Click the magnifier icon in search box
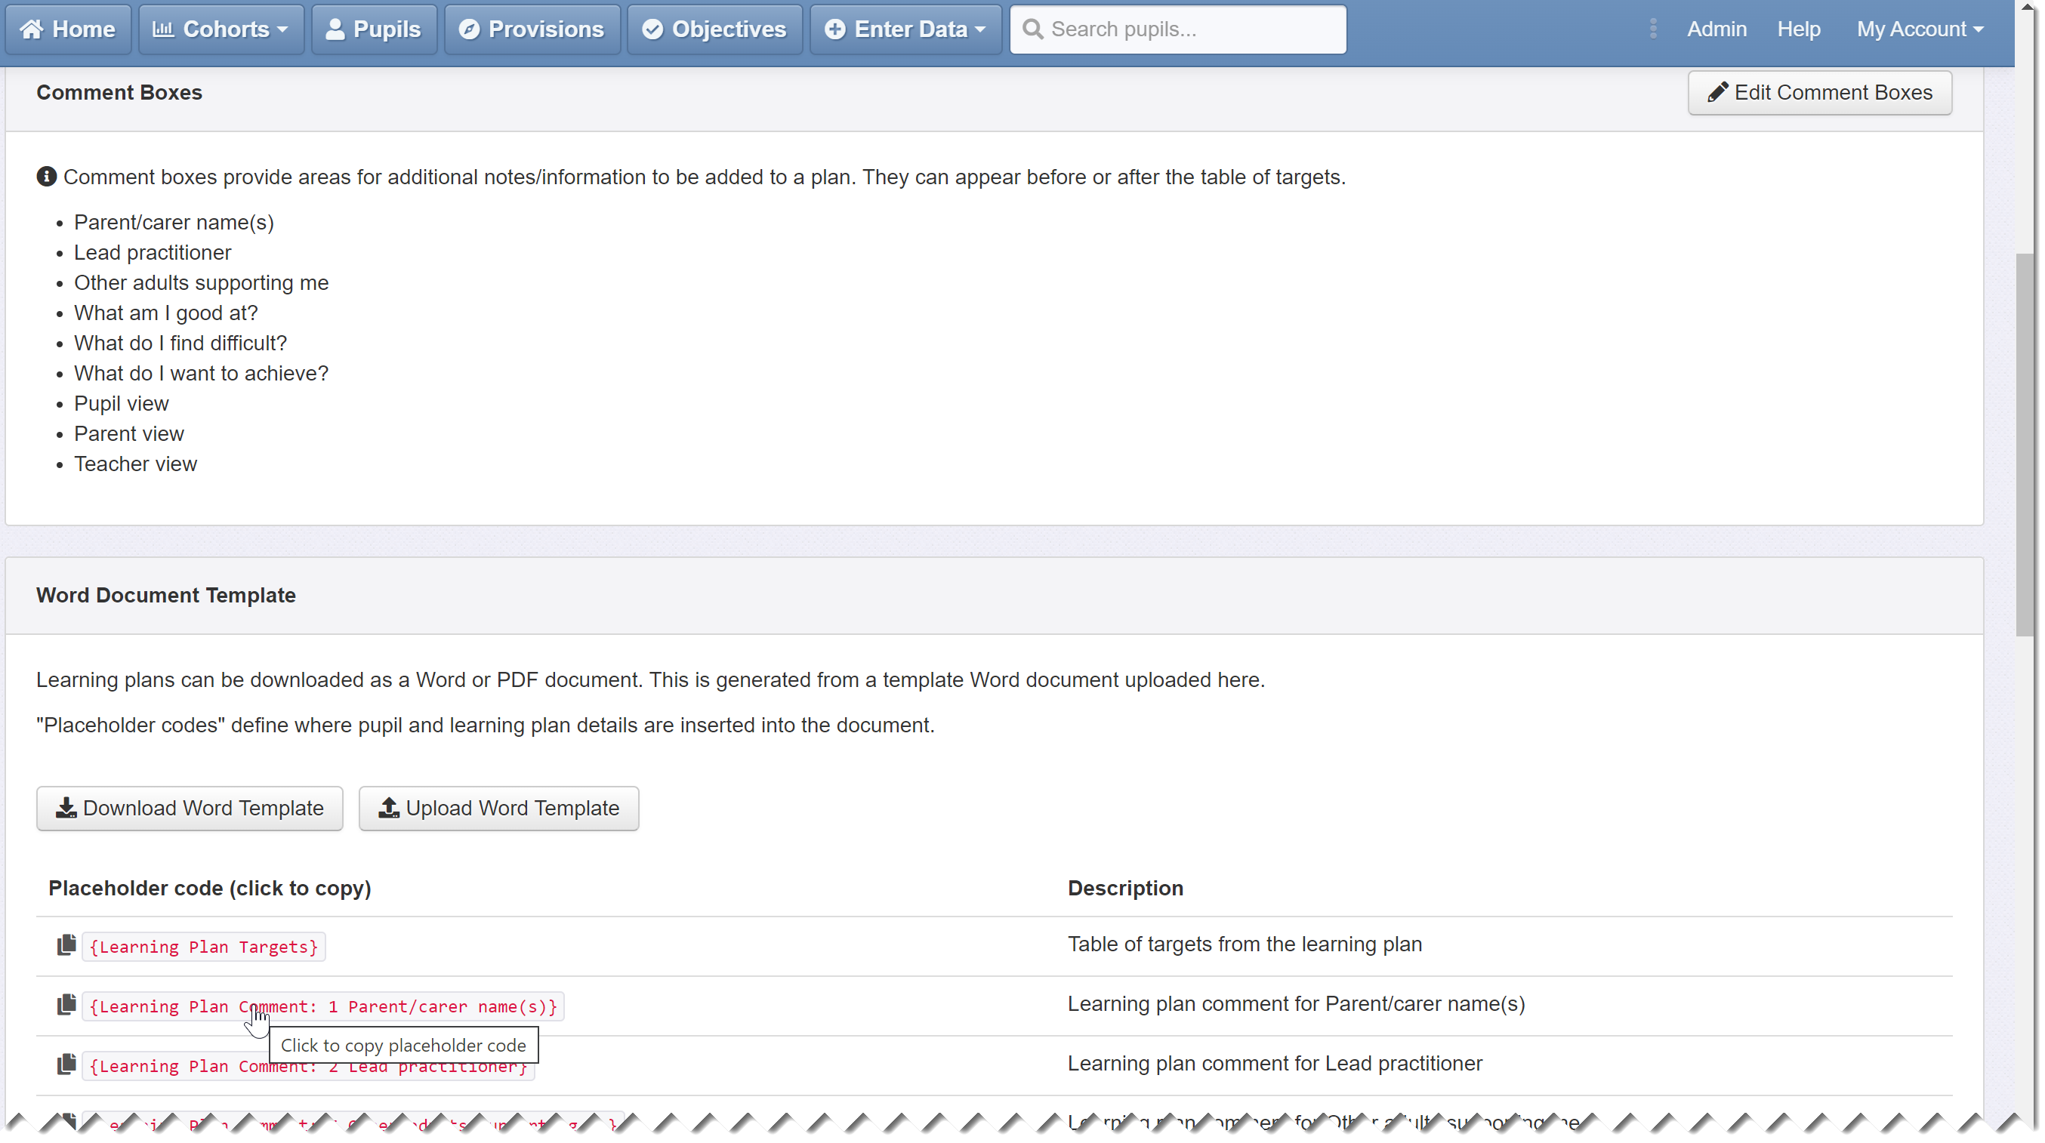Image resolution: width=2045 pixels, height=1143 pixels. (1033, 29)
